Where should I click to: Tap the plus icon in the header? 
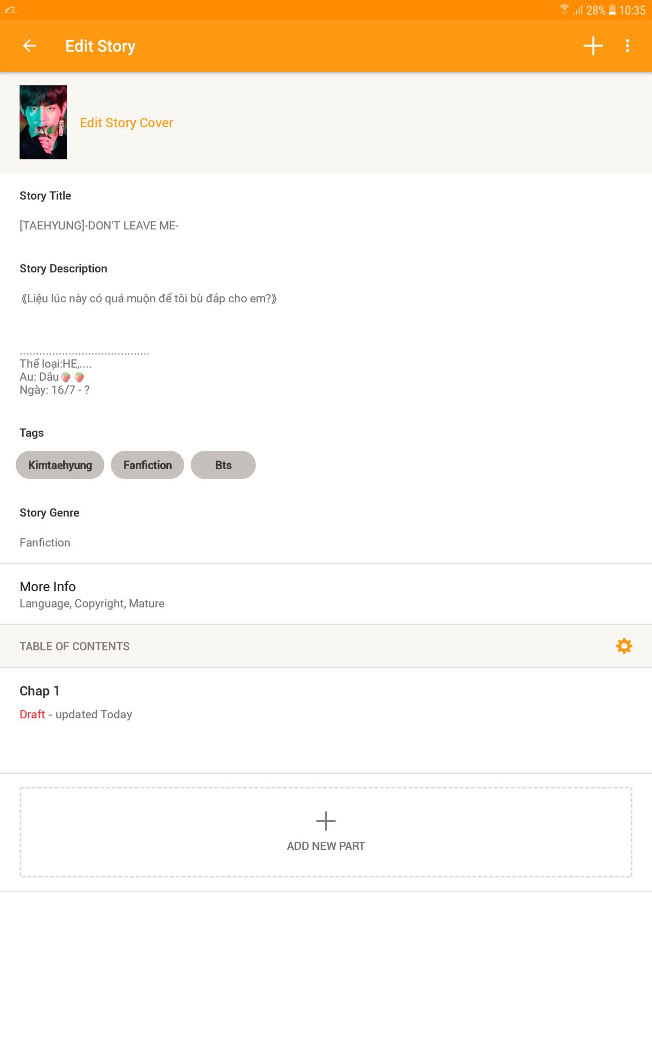click(593, 46)
